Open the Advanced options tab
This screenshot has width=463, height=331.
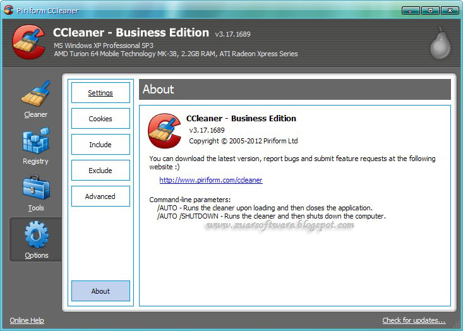click(100, 196)
